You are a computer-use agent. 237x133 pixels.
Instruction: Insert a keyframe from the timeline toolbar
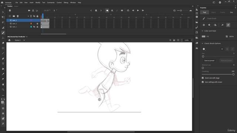click(96, 11)
